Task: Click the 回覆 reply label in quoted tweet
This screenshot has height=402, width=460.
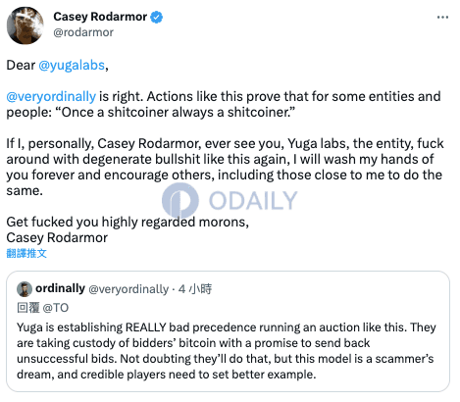Action: [28, 308]
